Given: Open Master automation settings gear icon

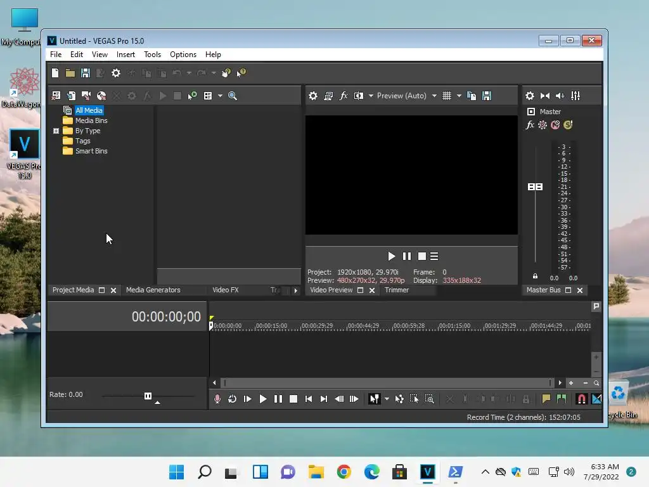Looking at the screenshot, I should tap(543, 125).
